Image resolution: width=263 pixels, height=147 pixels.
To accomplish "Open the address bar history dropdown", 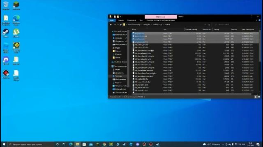I will point(205,24).
